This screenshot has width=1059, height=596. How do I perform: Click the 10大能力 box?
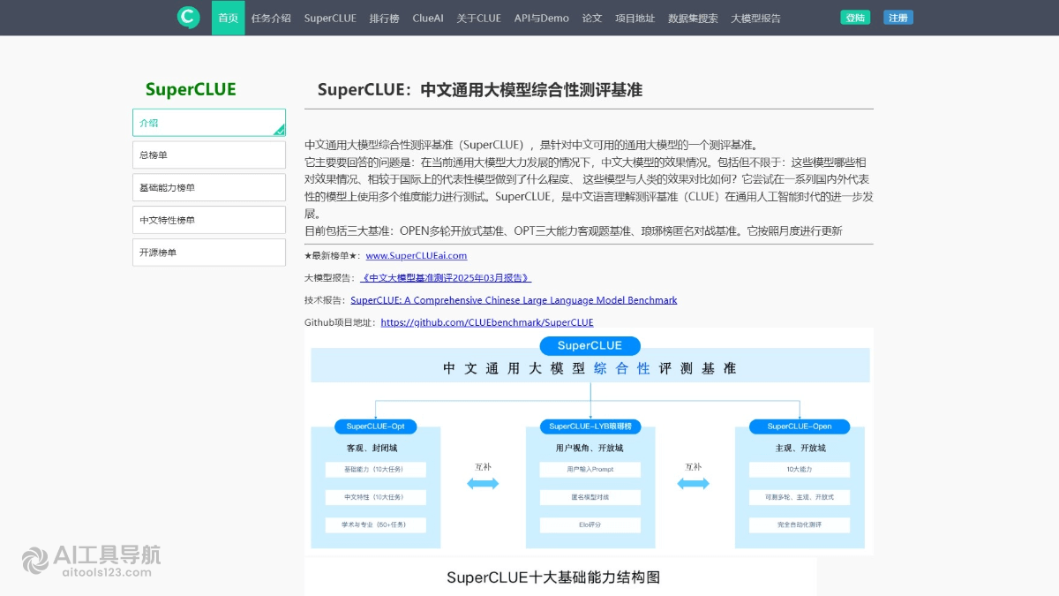800,470
